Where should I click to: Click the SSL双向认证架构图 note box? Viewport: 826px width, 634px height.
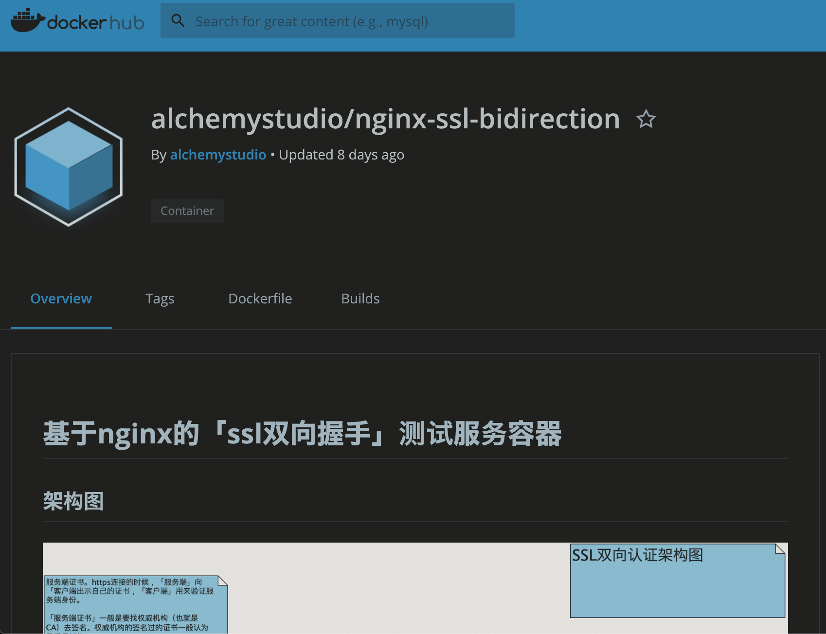point(678,581)
